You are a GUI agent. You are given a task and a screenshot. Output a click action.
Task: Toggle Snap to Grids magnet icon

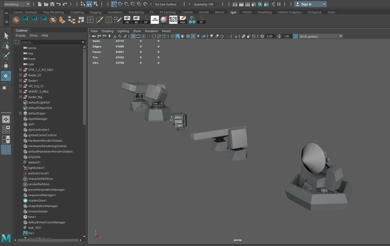114,4
